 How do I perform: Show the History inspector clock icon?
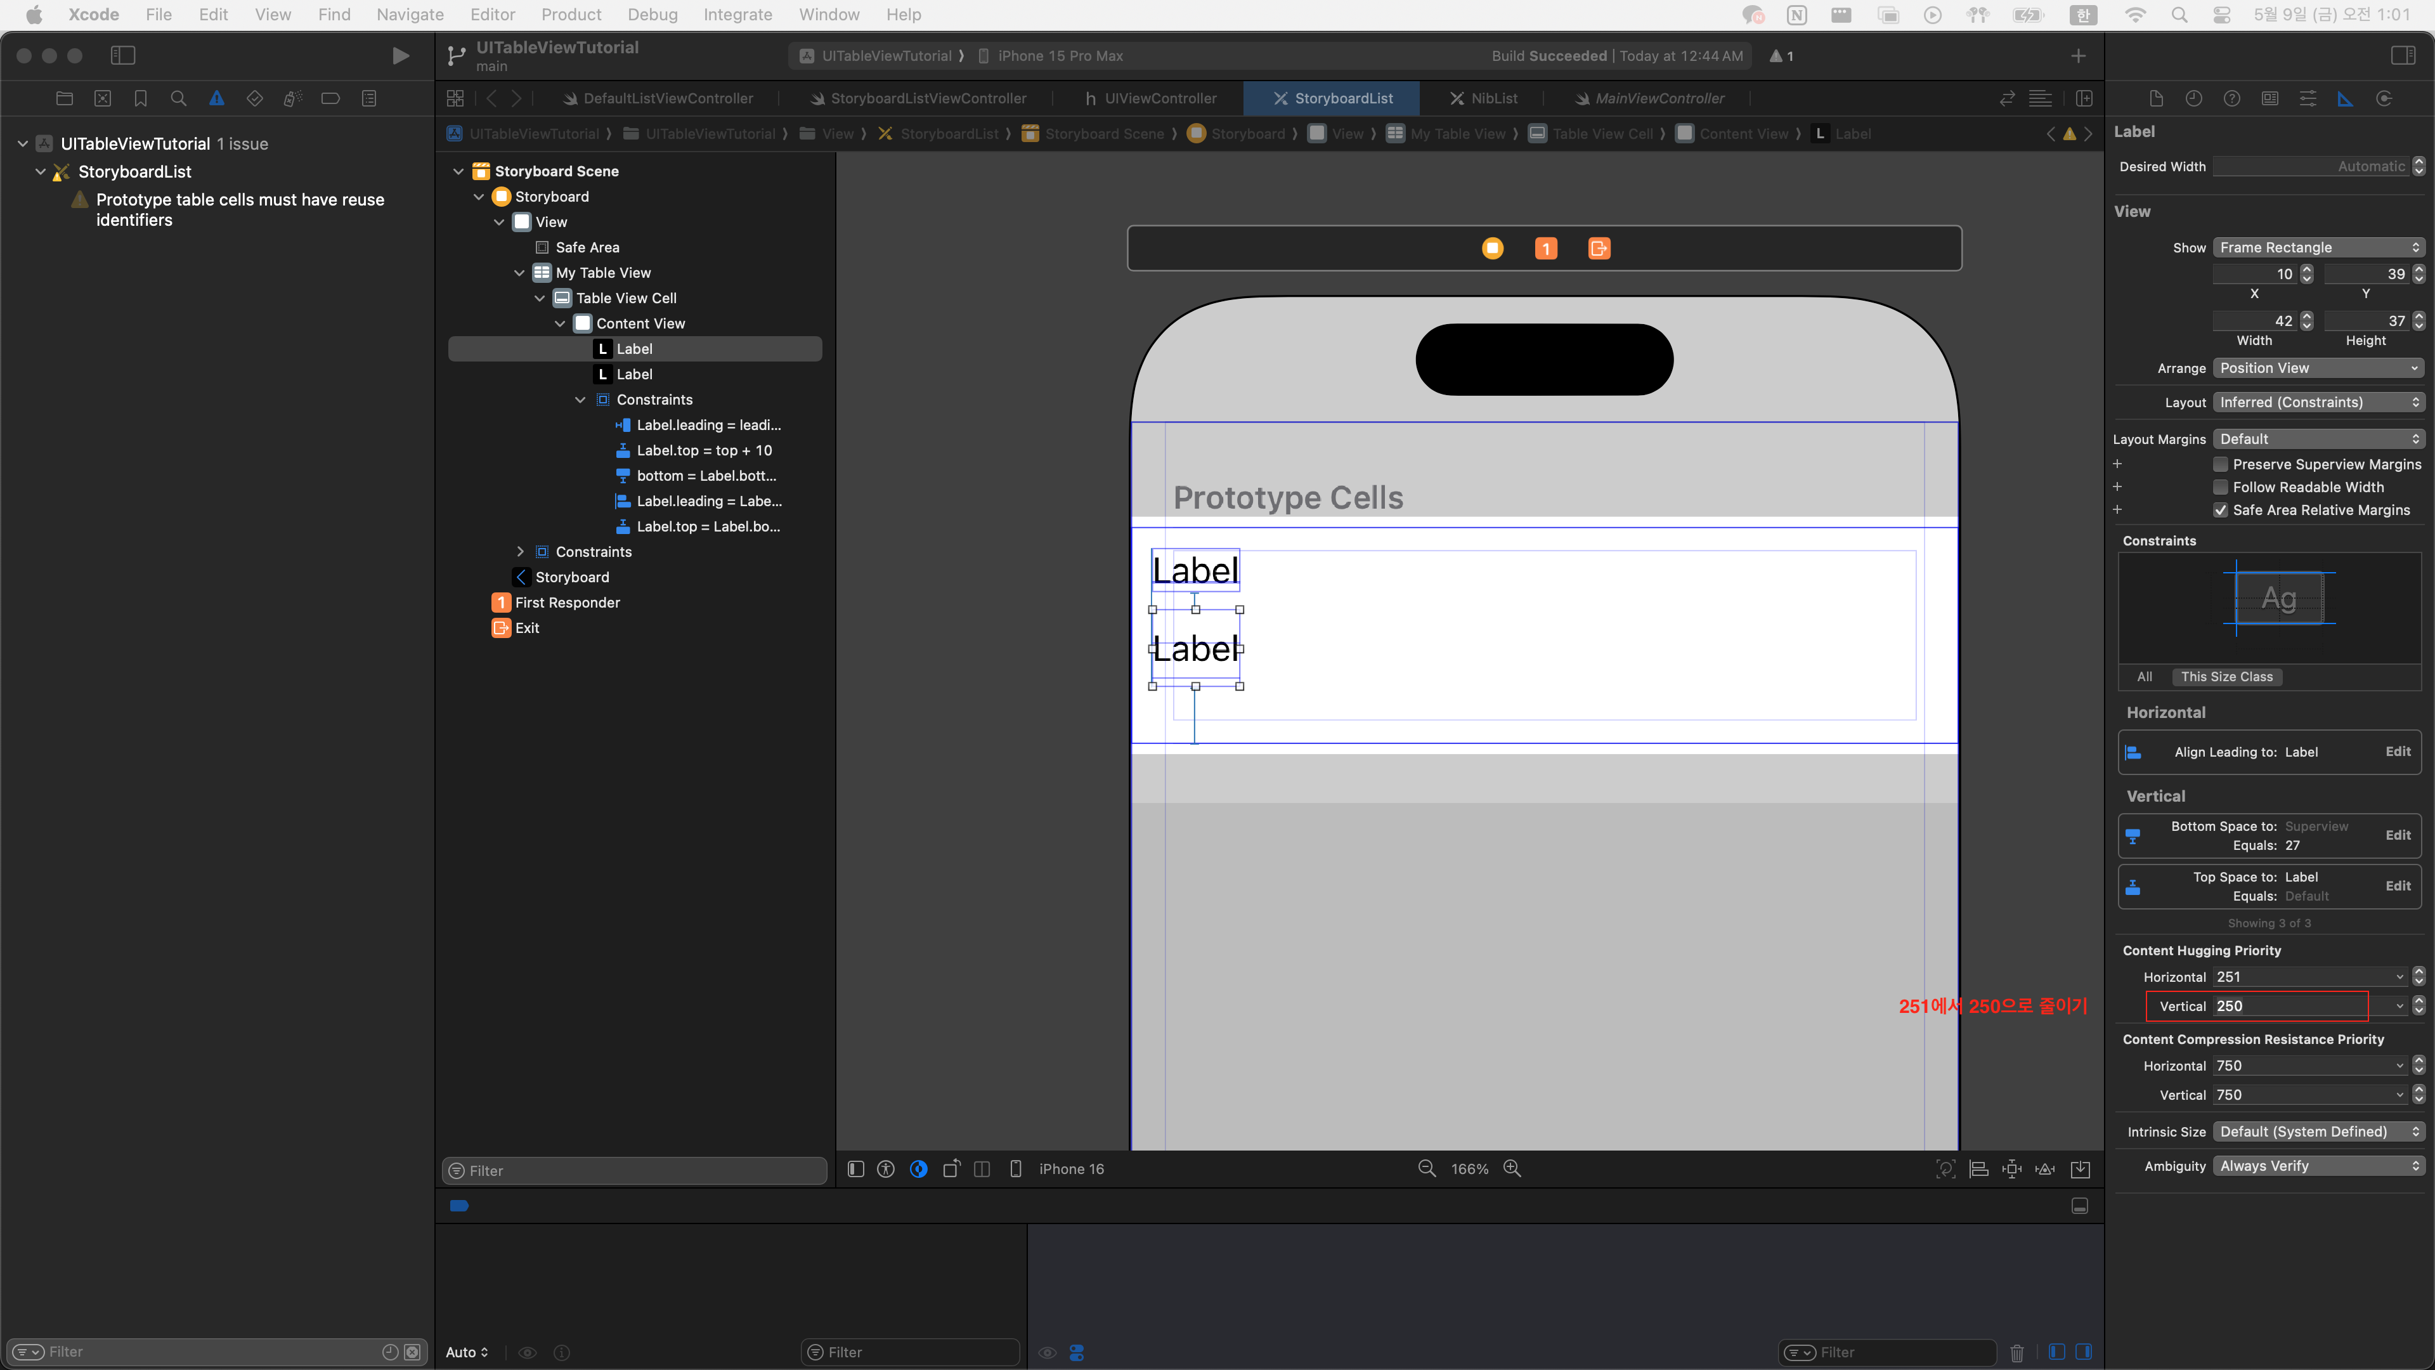(x=2194, y=98)
